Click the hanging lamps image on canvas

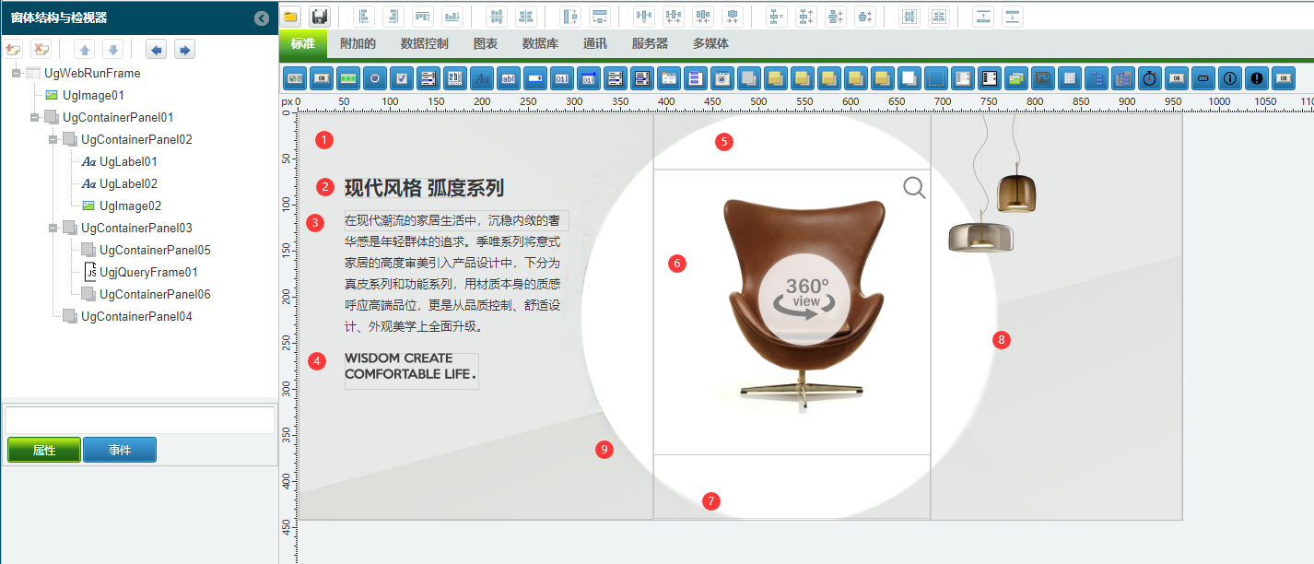(992, 184)
